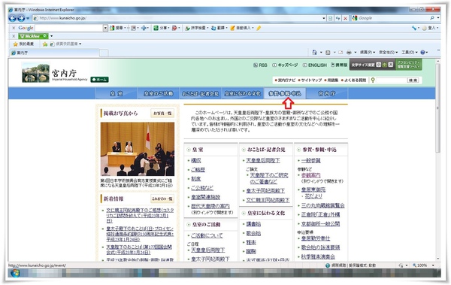The width and height of the screenshot is (451, 285).
Task: Click the green McAfee toolbar button
Action: [33, 36]
